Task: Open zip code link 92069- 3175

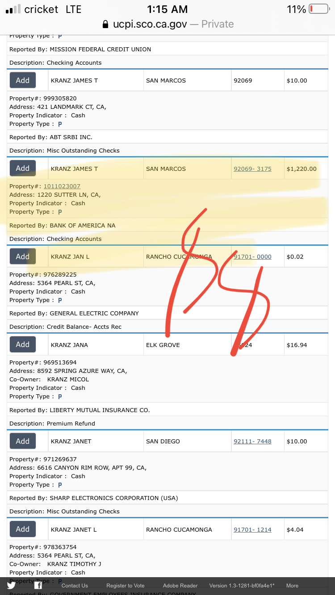Action: (252, 169)
